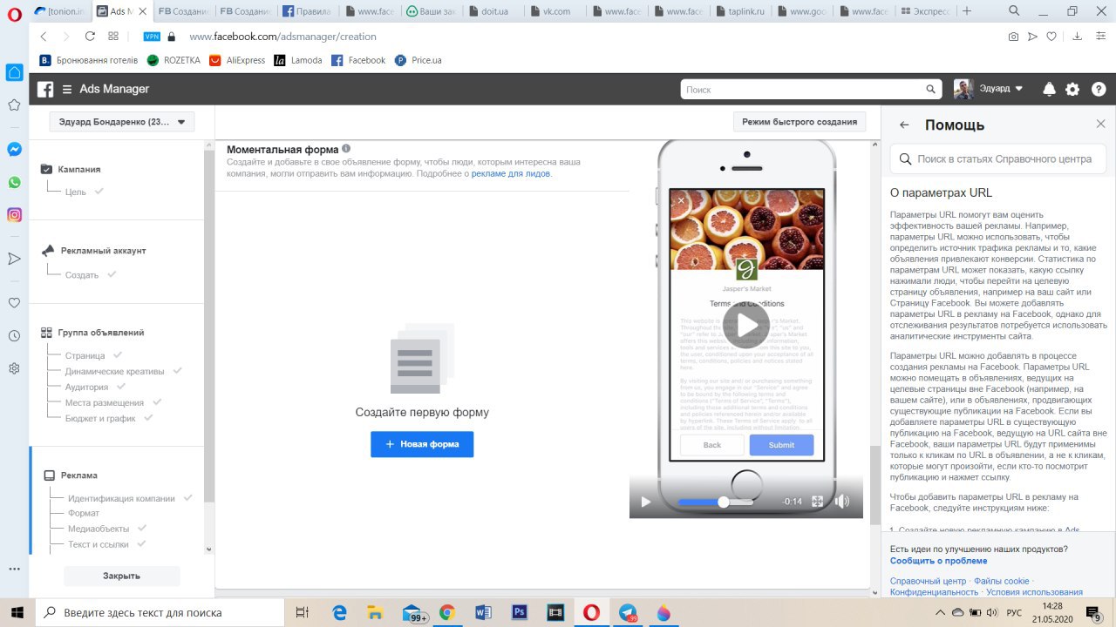The height and width of the screenshot is (627, 1116).
Task: Open Photoshop from Windows taskbar
Action: (519, 612)
